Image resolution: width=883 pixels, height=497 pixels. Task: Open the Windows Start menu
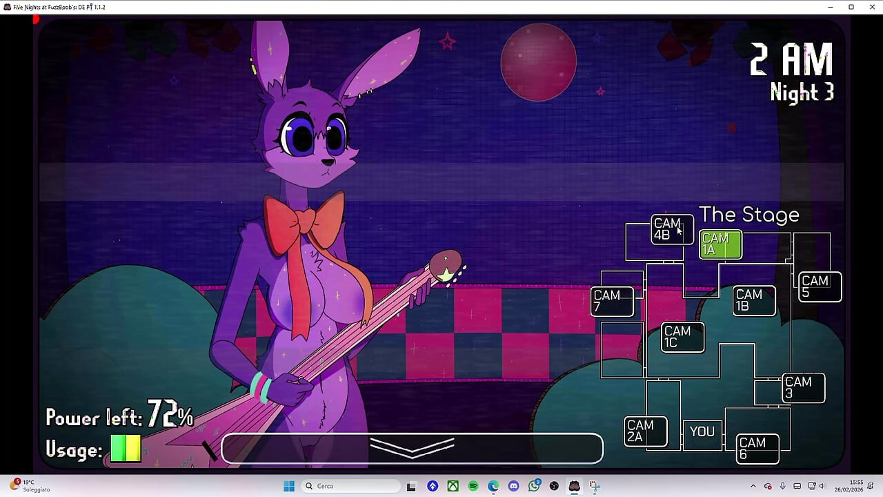(289, 486)
